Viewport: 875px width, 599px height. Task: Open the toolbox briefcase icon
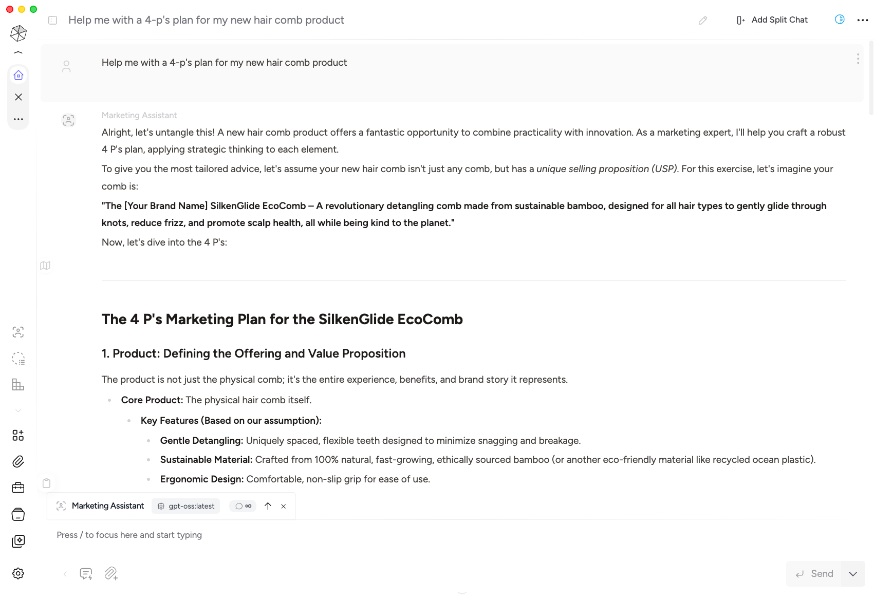click(x=18, y=488)
